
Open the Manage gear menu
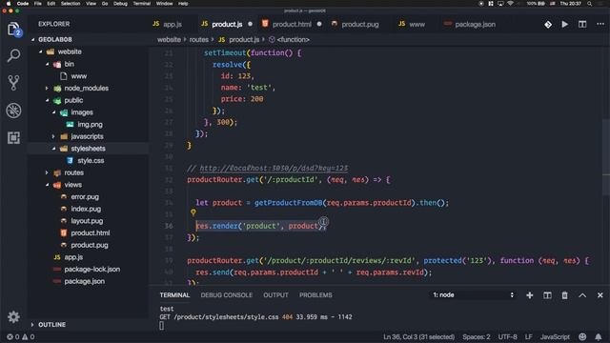point(13,317)
